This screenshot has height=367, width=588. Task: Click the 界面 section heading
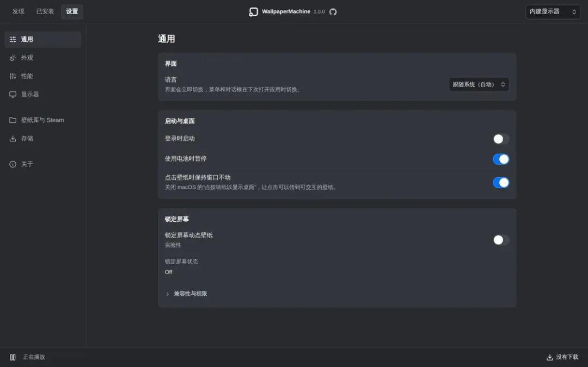[170, 64]
